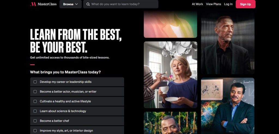Click the Log In link

[x=228, y=4]
